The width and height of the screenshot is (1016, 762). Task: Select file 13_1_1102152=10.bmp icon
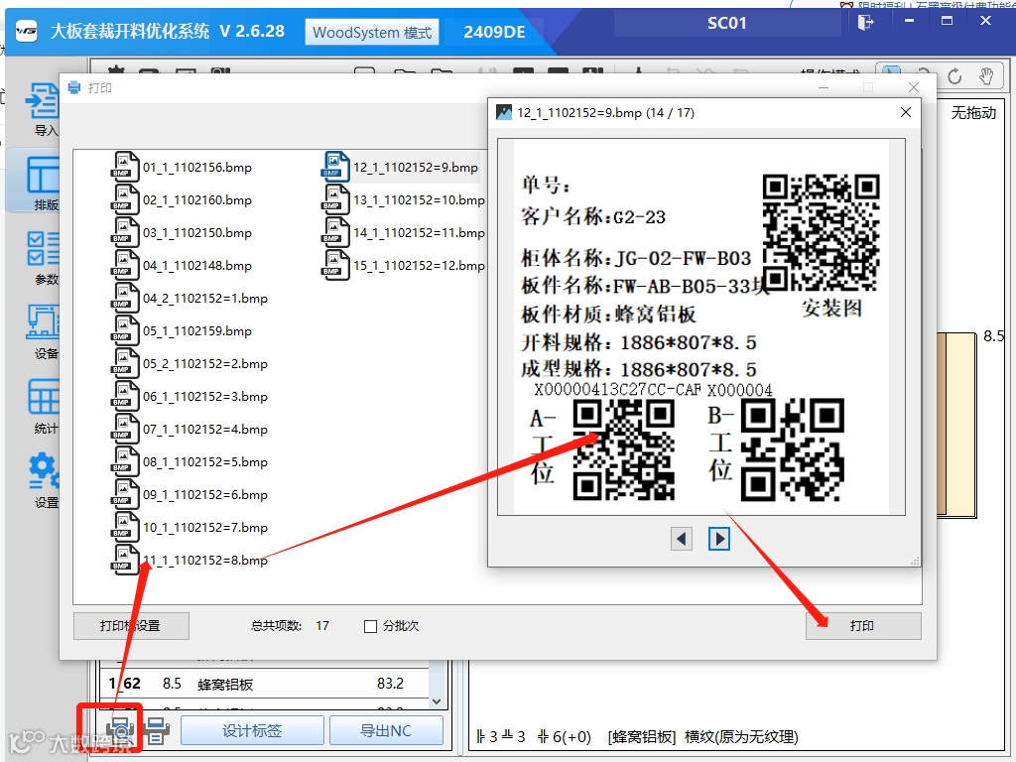click(335, 199)
